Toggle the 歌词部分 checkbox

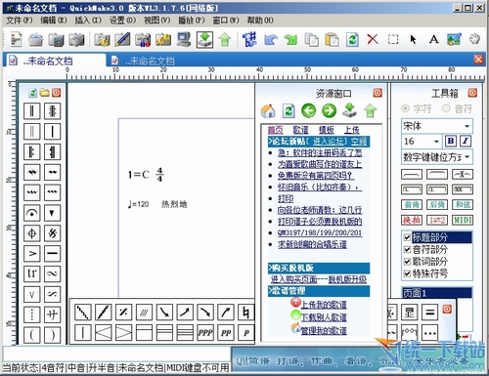[407, 262]
